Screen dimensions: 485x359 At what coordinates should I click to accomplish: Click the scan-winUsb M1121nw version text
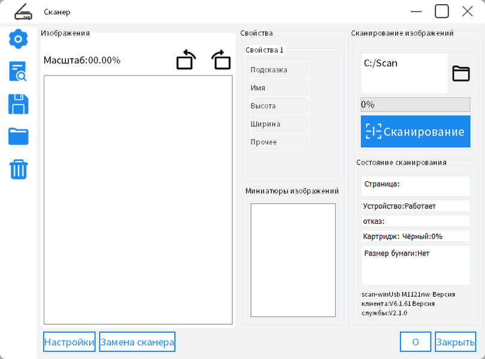(x=408, y=303)
